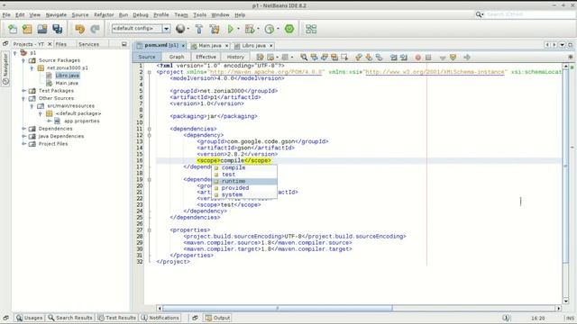Select Libro.java in the project tree

68,76
